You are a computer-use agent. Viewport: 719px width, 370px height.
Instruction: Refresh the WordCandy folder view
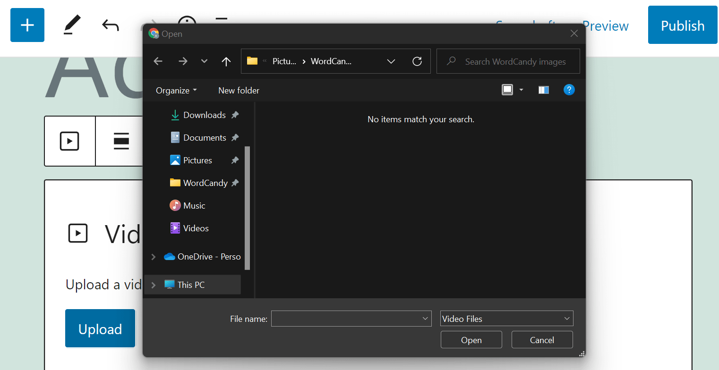417,61
